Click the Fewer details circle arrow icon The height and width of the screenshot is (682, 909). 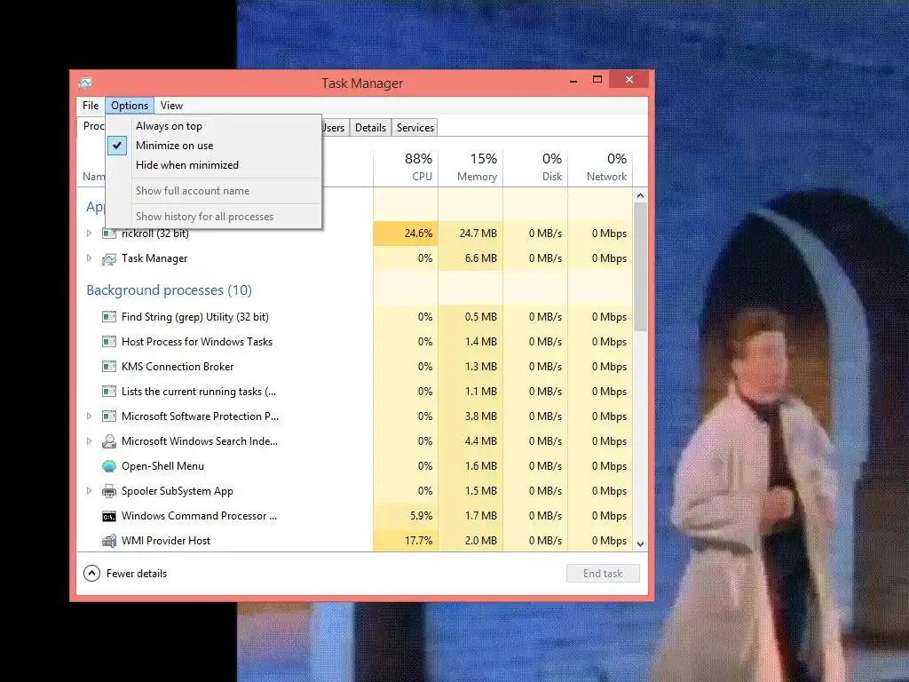(91, 574)
